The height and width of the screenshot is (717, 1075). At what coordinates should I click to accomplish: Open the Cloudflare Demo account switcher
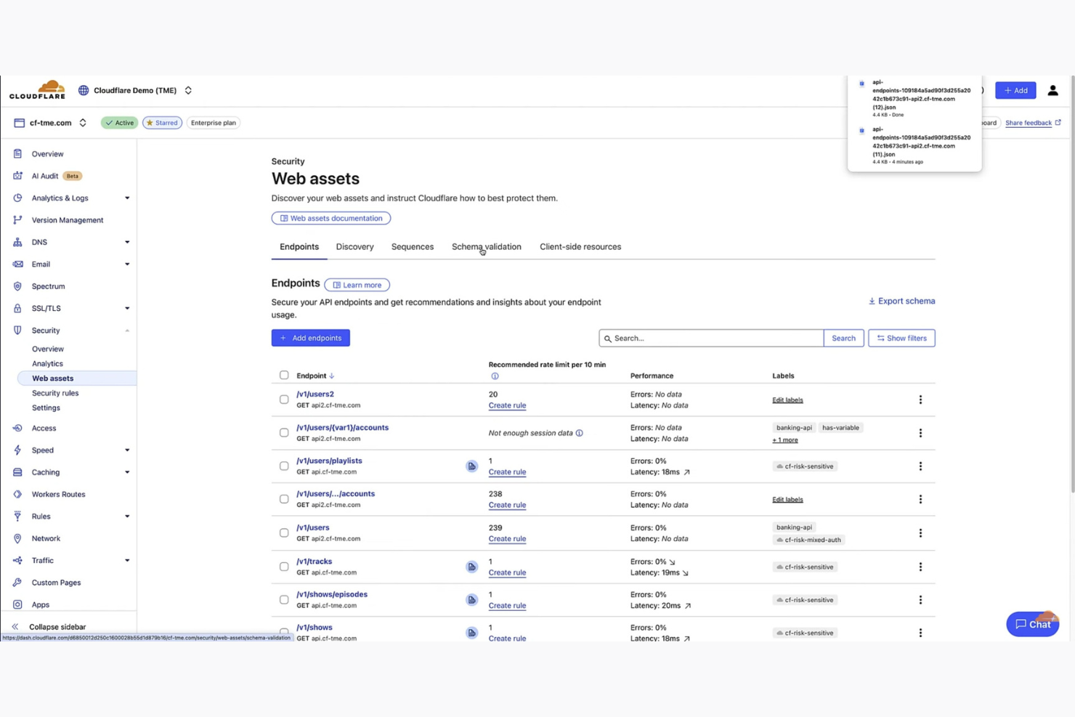click(x=188, y=91)
